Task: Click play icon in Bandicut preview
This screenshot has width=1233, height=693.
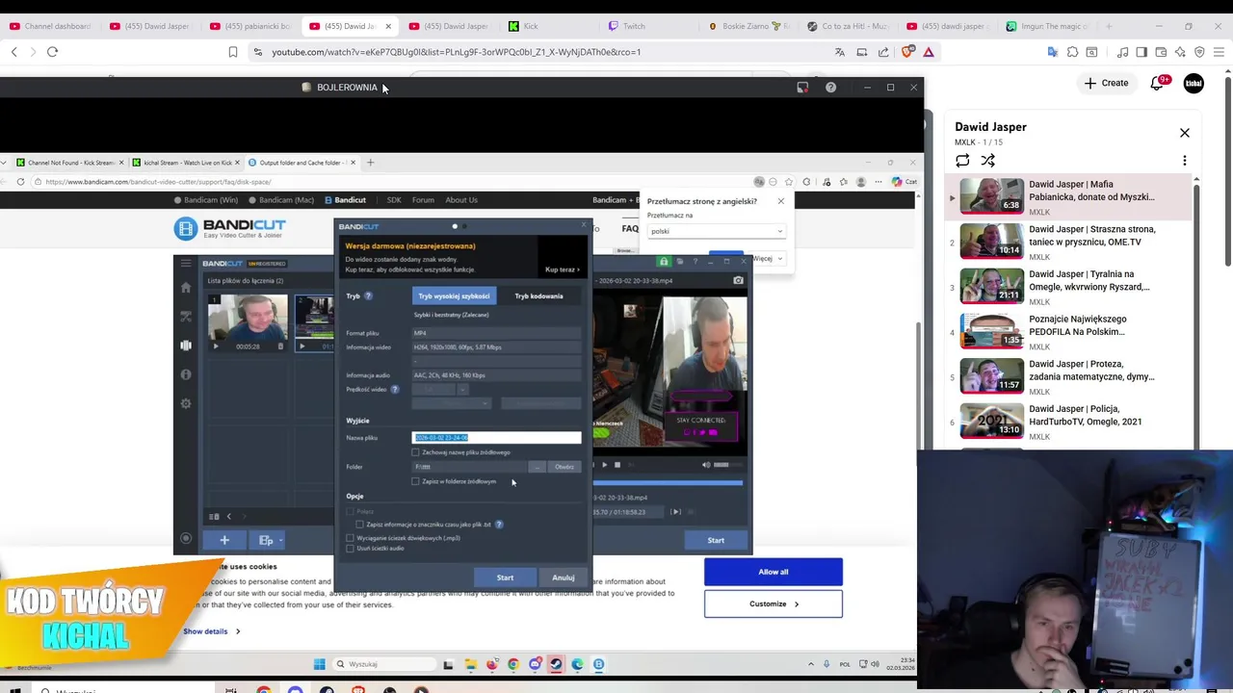Action: 604,465
